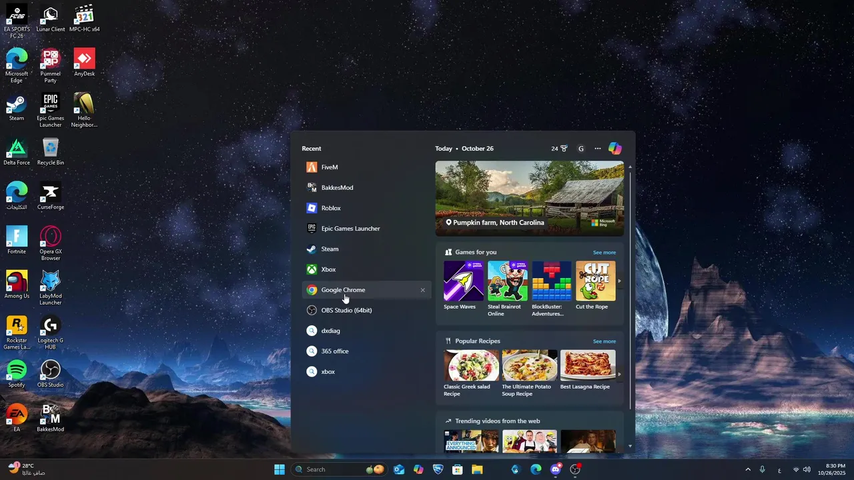
Task: Open the three-dot options menu in search panel
Action: [597, 149]
